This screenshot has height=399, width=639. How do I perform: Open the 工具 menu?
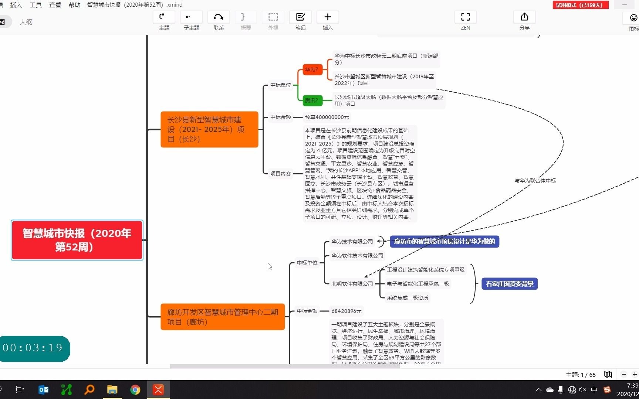[x=36, y=5]
